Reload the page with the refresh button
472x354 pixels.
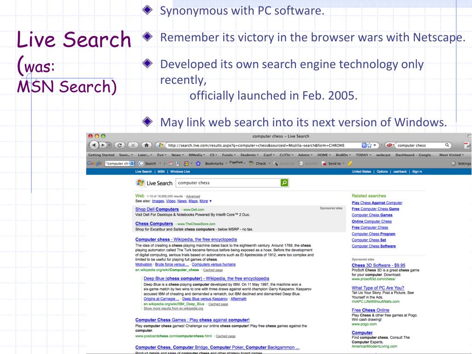coord(119,145)
